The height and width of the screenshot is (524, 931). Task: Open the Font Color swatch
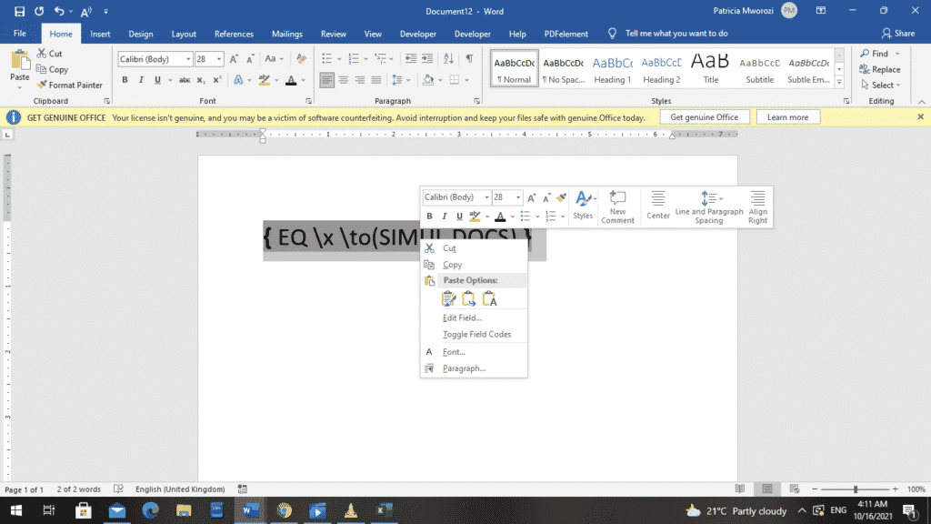click(x=291, y=80)
